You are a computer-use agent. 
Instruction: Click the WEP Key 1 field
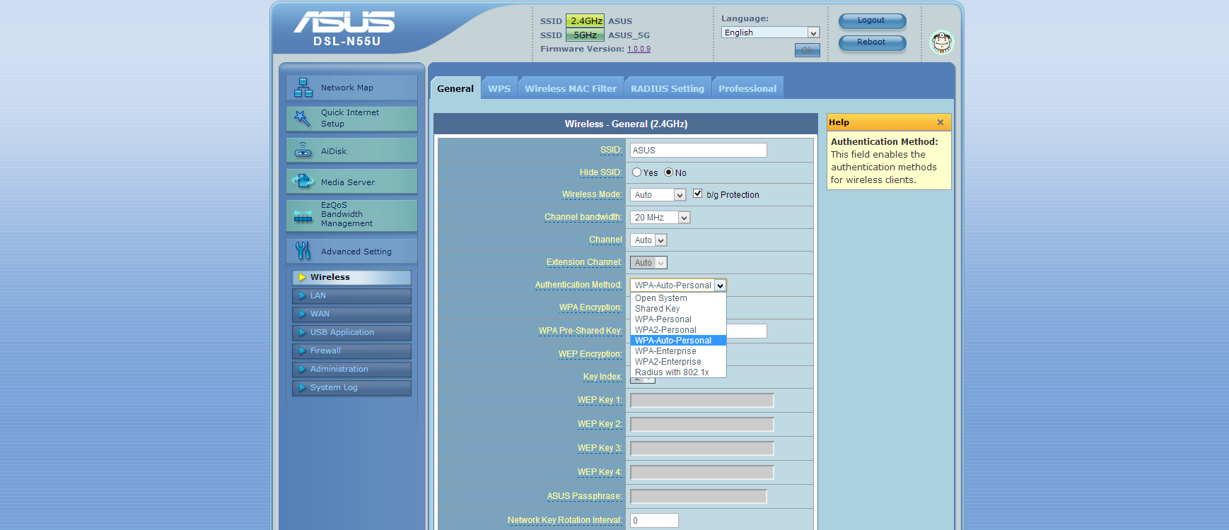tap(702, 401)
